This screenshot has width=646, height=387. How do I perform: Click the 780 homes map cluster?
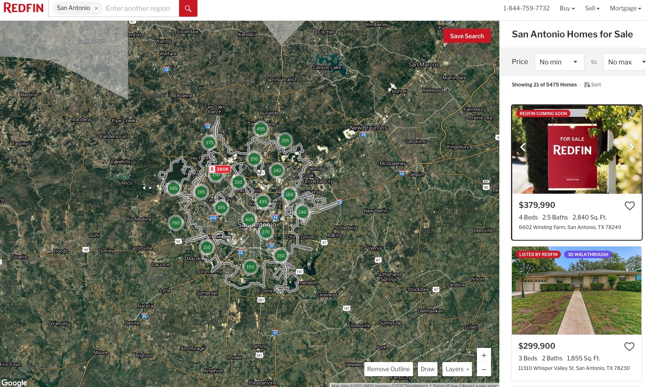tap(176, 223)
